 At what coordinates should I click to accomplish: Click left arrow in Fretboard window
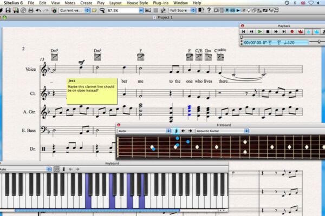tap(183, 131)
